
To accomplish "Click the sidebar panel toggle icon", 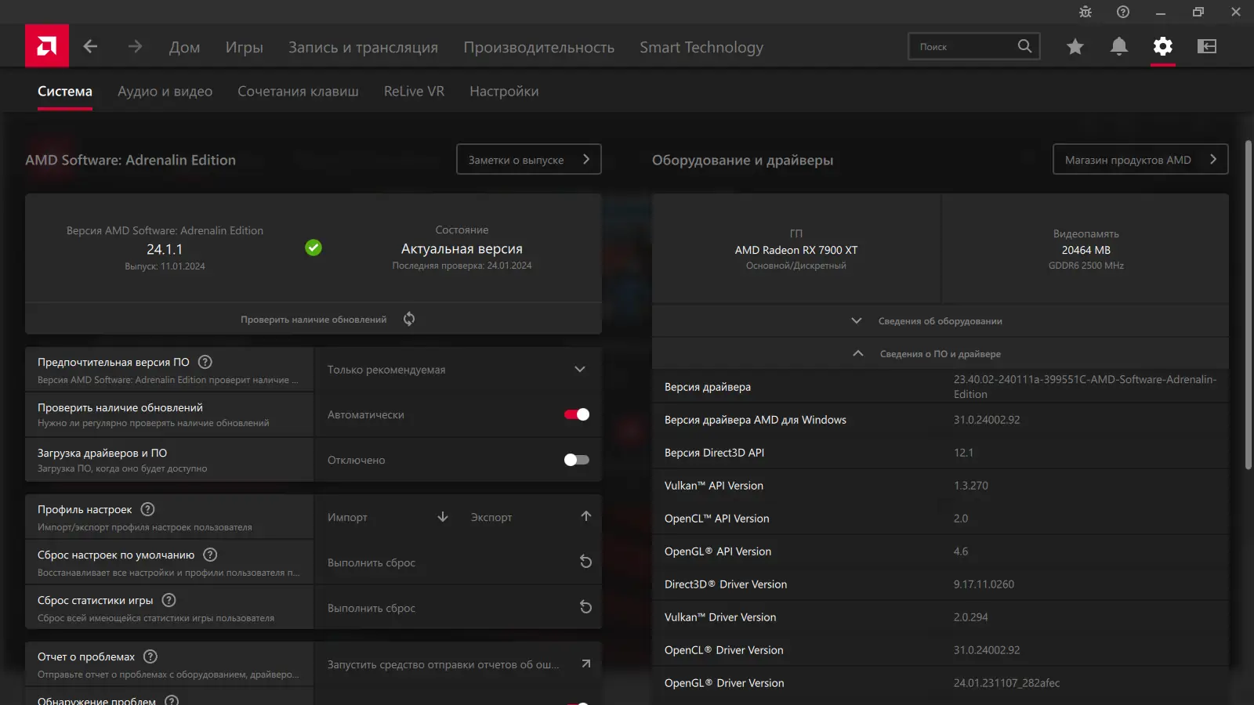I will coord(1207,46).
